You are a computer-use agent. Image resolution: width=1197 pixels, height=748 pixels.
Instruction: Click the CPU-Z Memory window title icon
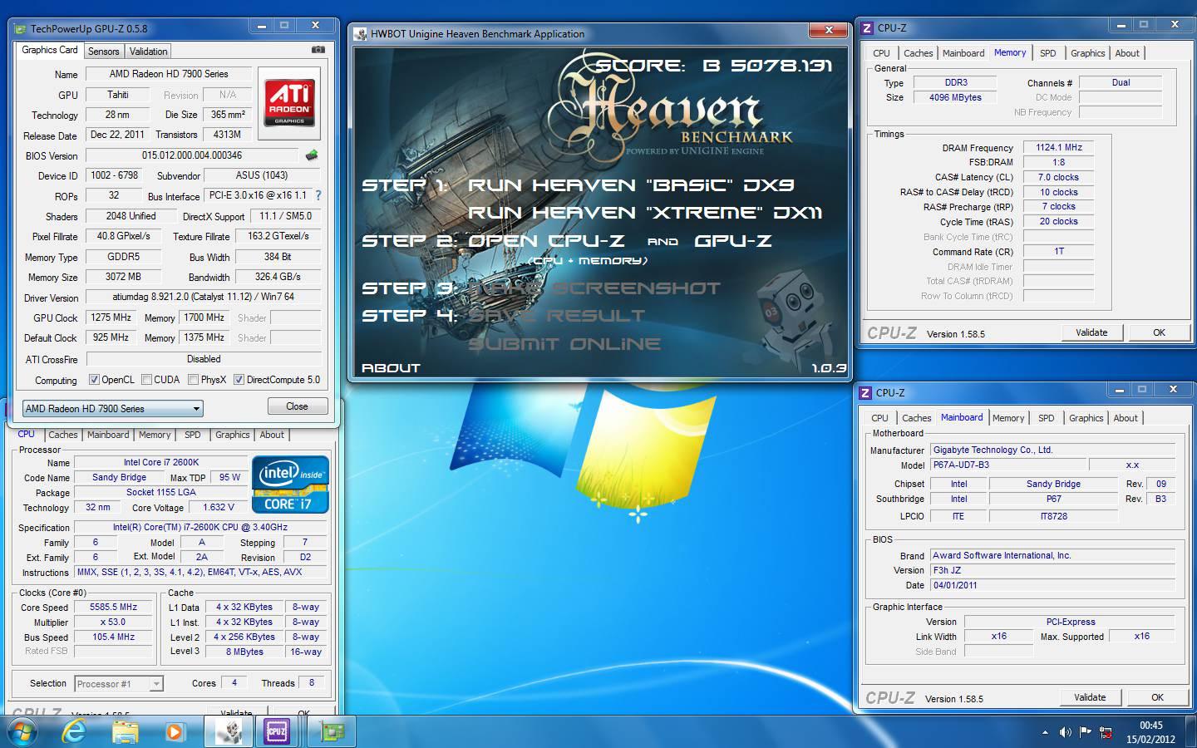pyautogui.click(x=866, y=28)
